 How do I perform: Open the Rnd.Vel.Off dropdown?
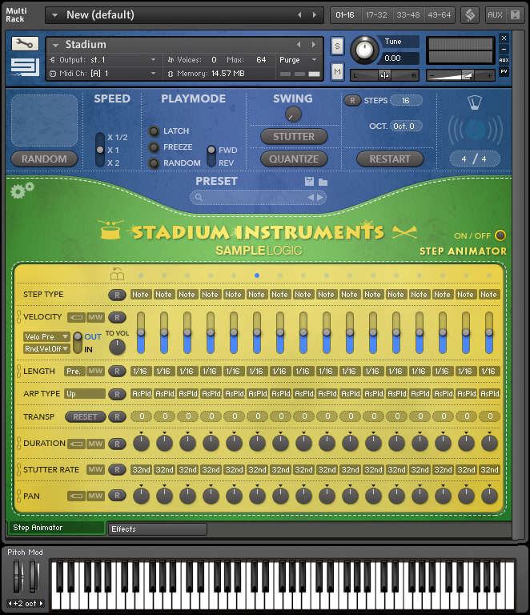pos(46,348)
